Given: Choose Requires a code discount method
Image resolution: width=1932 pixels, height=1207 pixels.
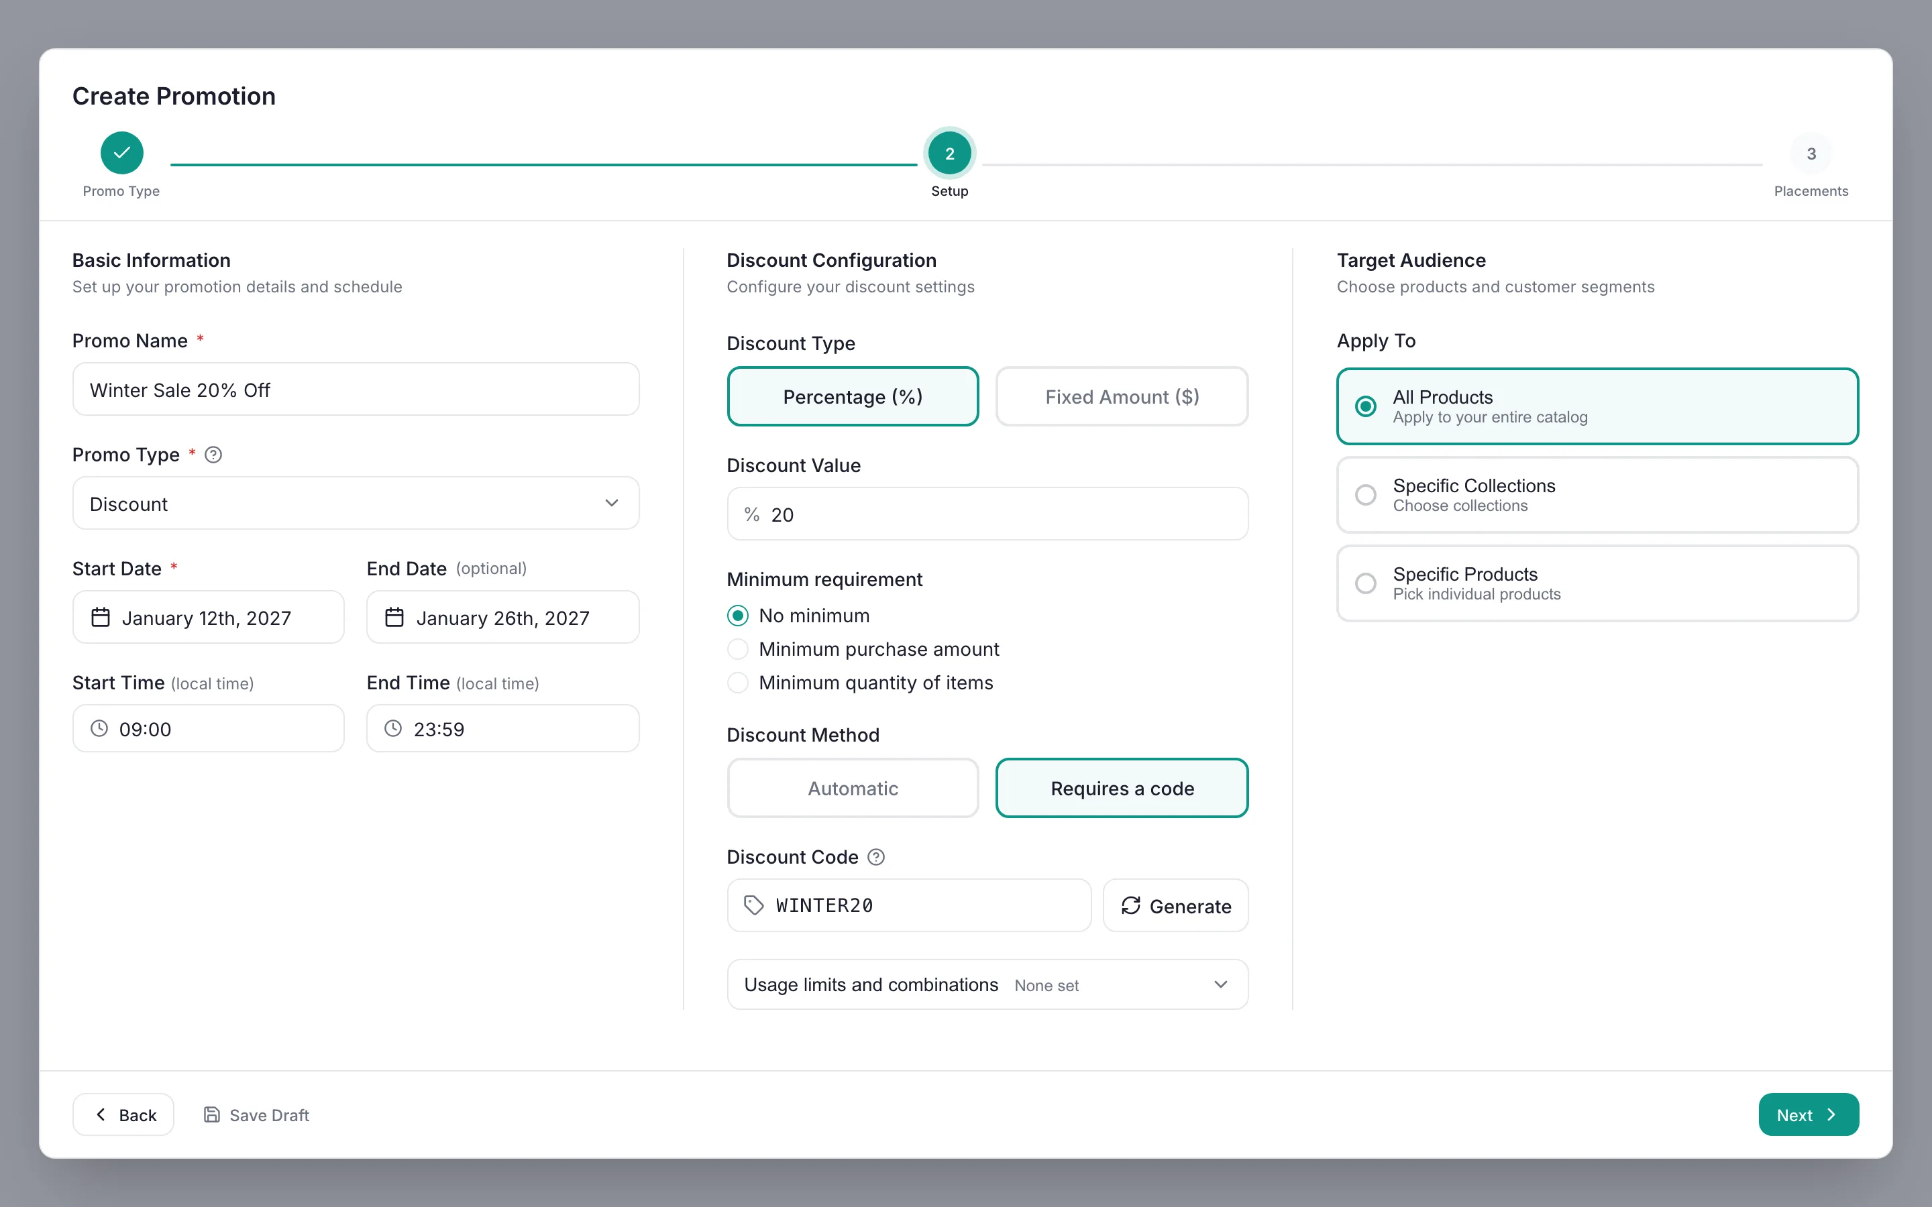Looking at the screenshot, I should 1122,789.
